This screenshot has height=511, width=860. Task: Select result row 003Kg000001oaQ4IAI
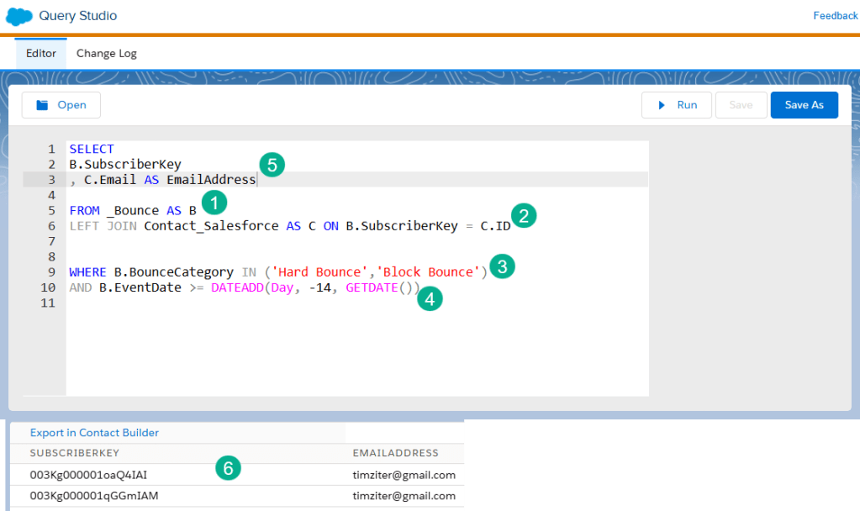pyautogui.click(x=88, y=475)
